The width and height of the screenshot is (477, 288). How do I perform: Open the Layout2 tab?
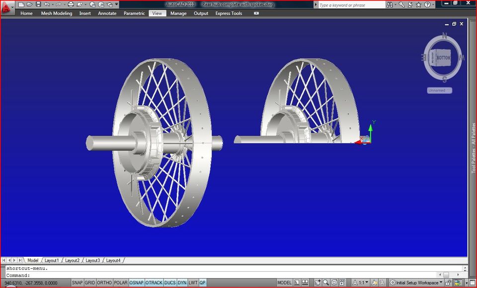[73, 260]
